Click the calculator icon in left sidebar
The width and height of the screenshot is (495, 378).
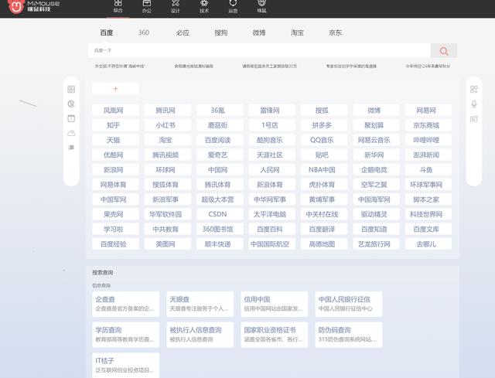[x=71, y=90]
